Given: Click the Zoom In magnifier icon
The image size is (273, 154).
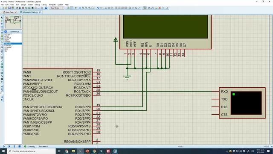Looking at the screenshot, I should [x=83, y=8].
